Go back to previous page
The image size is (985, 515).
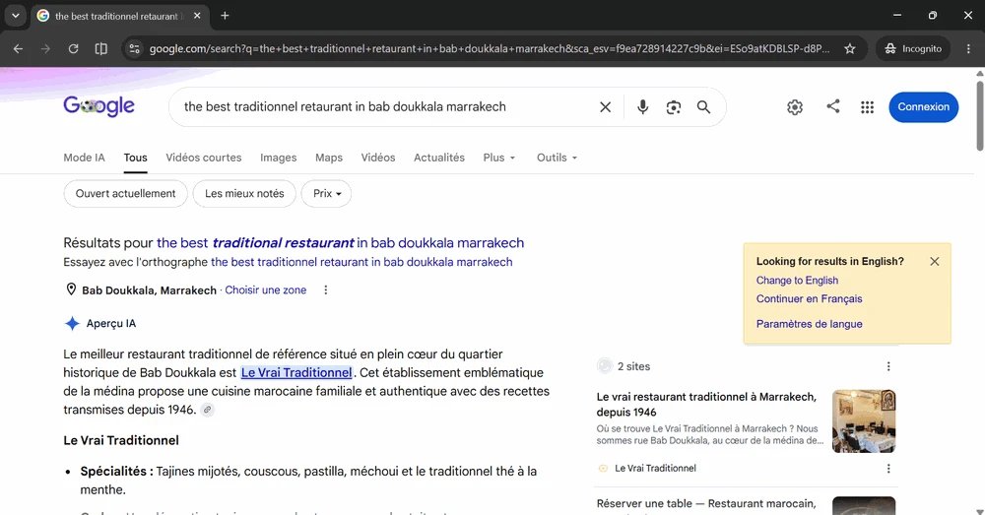point(18,48)
